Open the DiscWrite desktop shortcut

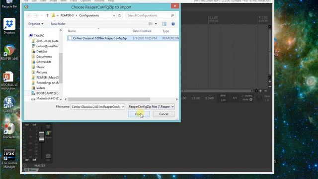pos(9,130)
